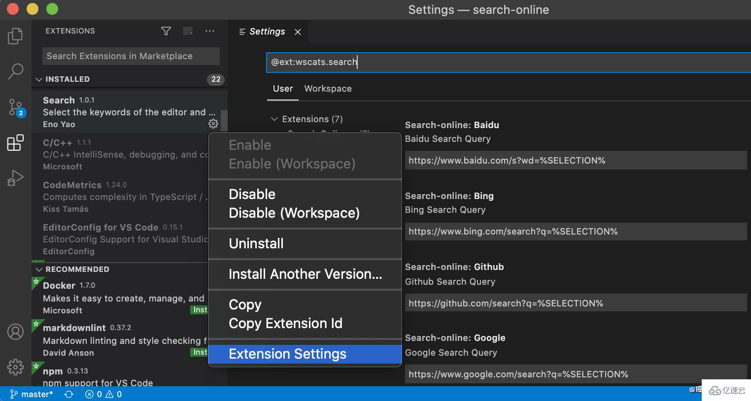Click the Baidu search query URL field
The height and width of the screenshot is (401, 751).
(576, 161)
